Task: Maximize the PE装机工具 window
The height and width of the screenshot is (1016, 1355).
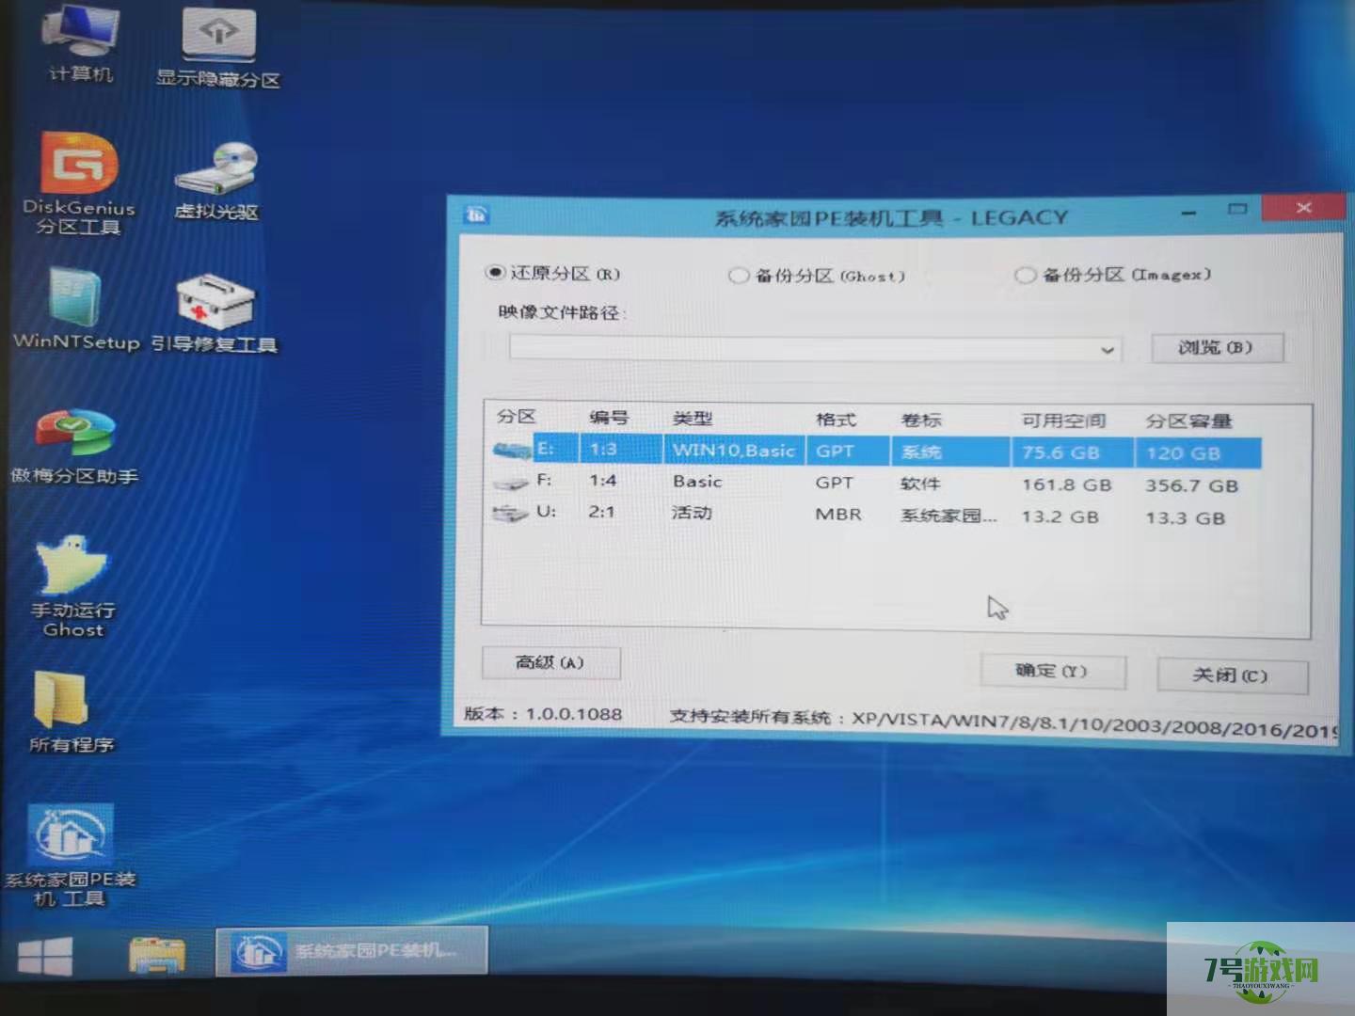Action: [x=1237, y=209]
